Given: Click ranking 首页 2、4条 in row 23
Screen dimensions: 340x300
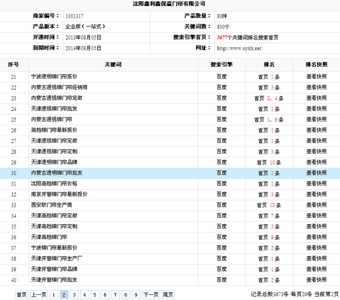Looking at the screenshot, I should click(269, 98).
